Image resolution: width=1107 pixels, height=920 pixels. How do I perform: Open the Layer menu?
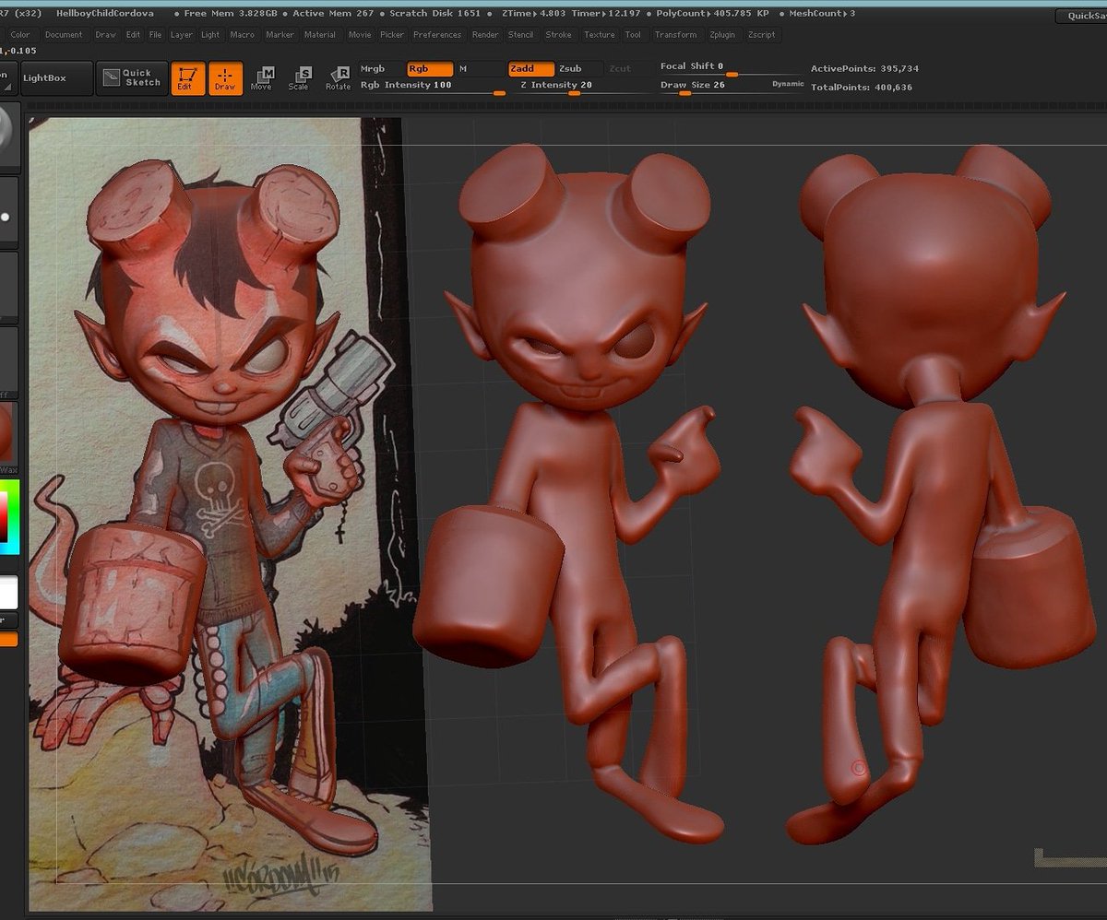(182, 35)
